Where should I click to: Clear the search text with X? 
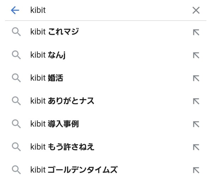(x=196, y=10)
